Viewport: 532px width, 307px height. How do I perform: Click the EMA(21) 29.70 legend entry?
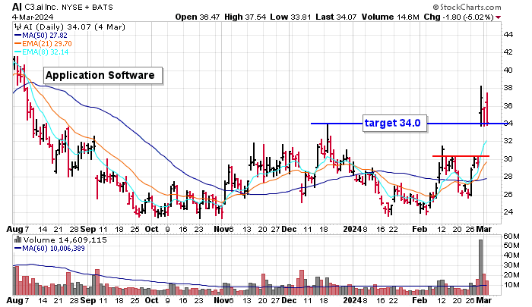point(43,44)
